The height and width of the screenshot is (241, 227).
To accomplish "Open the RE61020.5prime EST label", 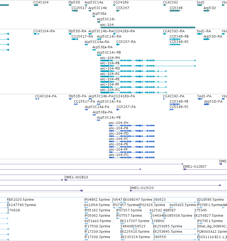I will [x=20, y=199].
